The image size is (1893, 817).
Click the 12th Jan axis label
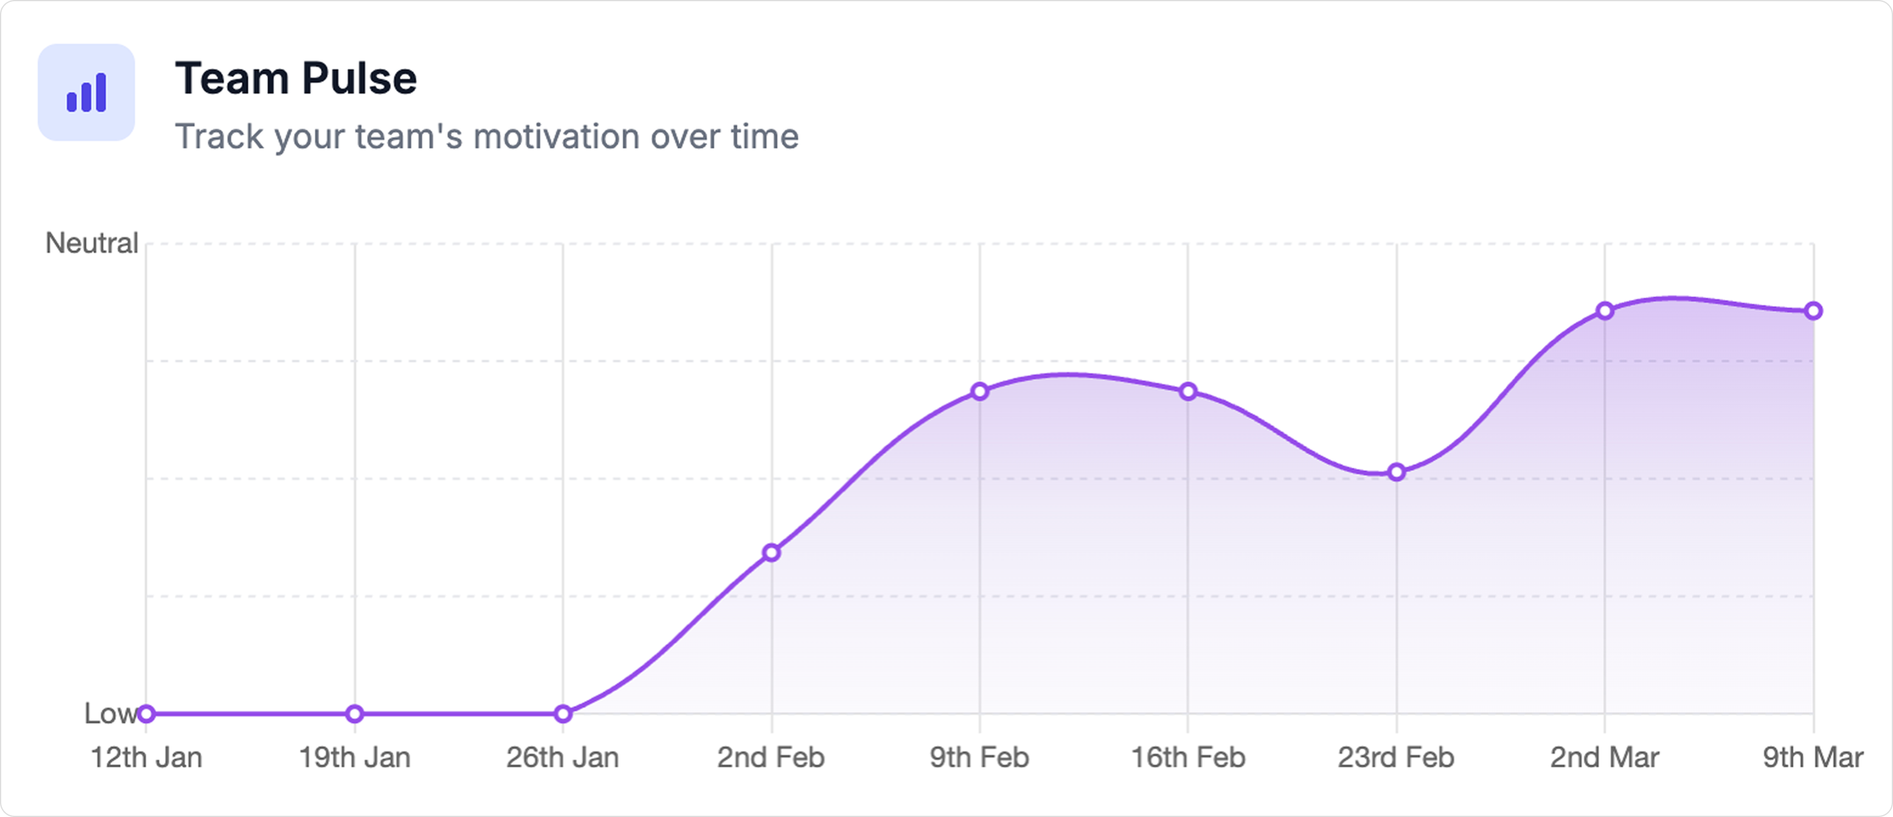tap(146, 757)
